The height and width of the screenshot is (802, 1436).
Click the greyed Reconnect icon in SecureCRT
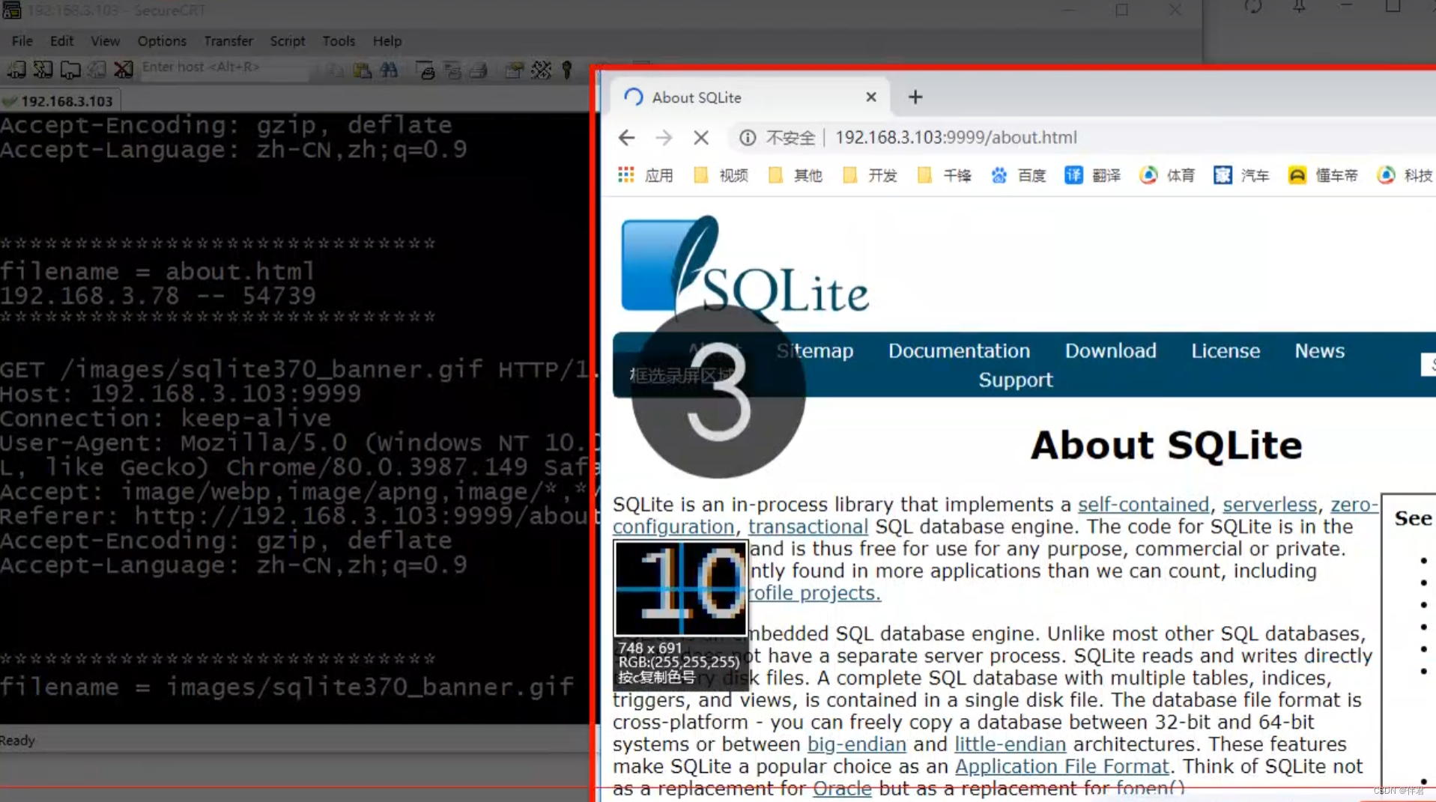click(x=97, y=70)
